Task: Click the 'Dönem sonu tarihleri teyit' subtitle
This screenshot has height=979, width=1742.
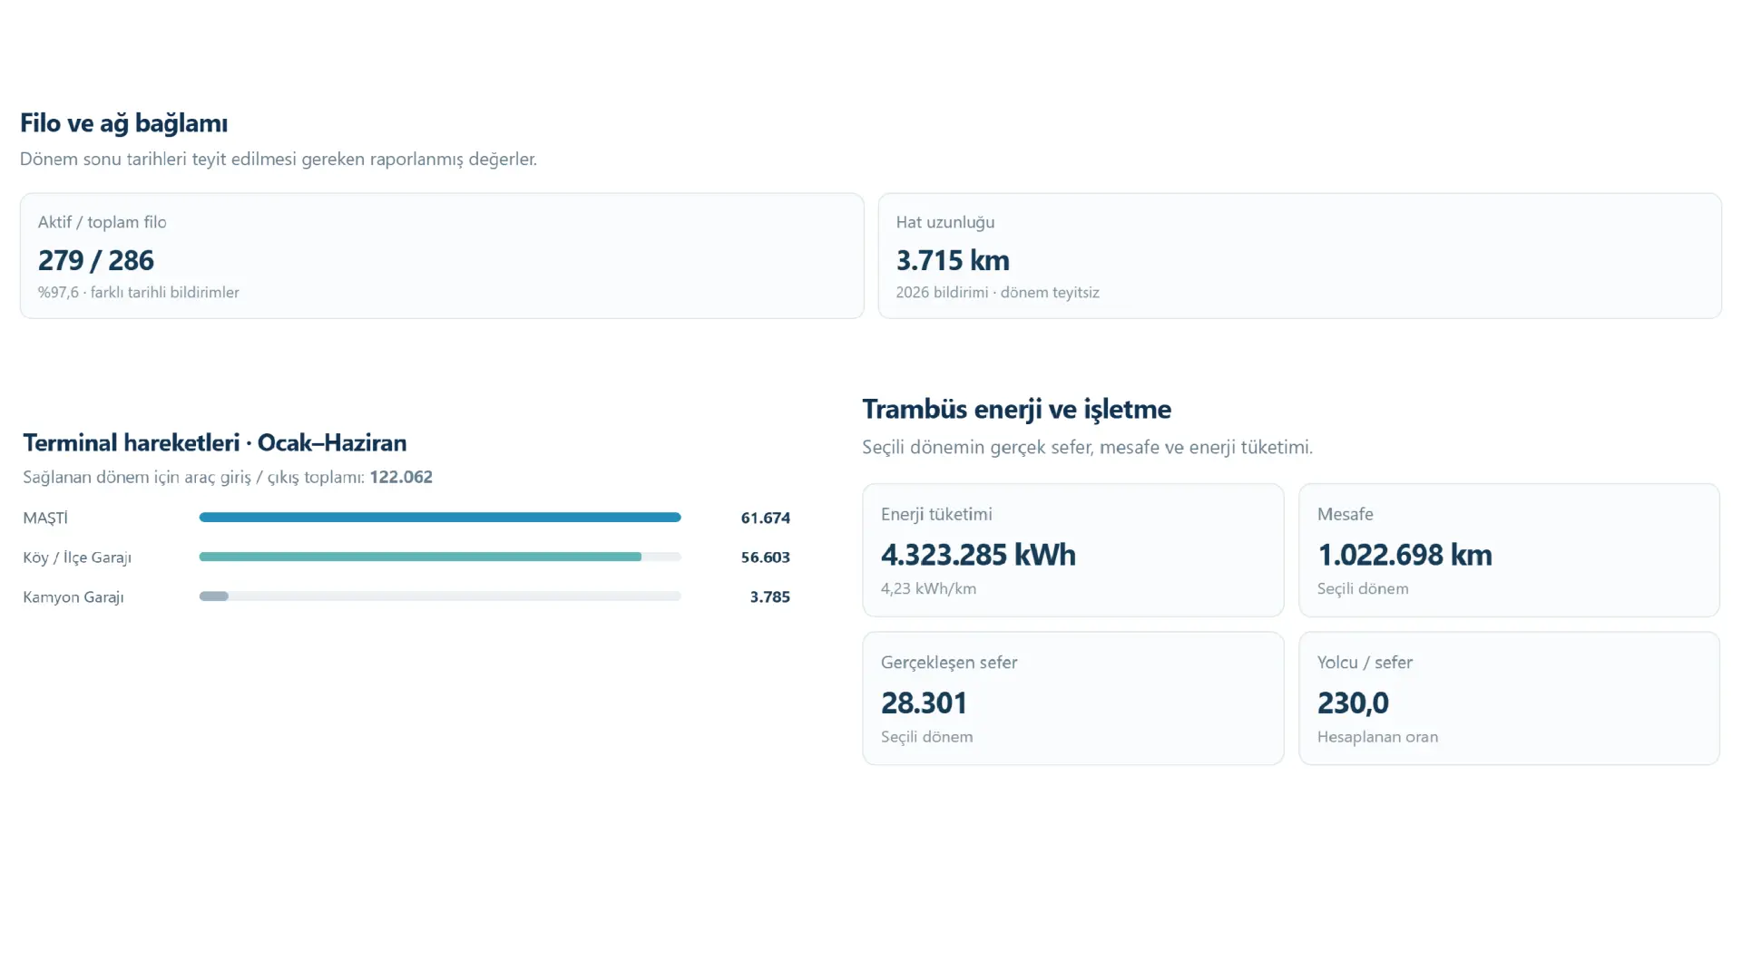Action: pyautogui.click(x=279, y=159)
